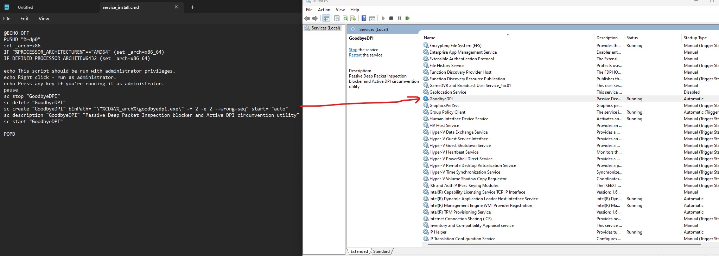Select Inventory and Compatibility Appraisal service name
The image size is (719, 256).
[471, 225]
